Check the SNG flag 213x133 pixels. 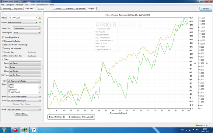pos(9,85)
